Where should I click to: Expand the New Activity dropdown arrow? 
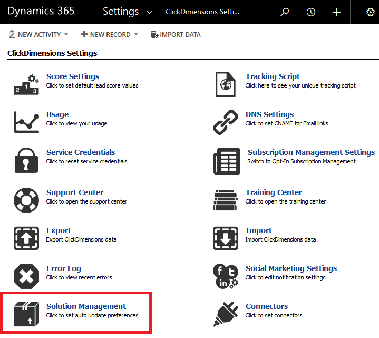pos(66,34)
